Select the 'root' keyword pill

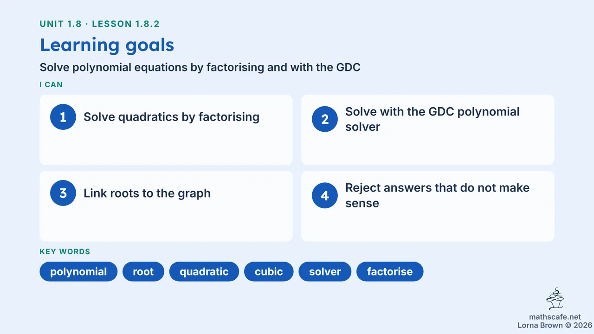tap(143, 271)
